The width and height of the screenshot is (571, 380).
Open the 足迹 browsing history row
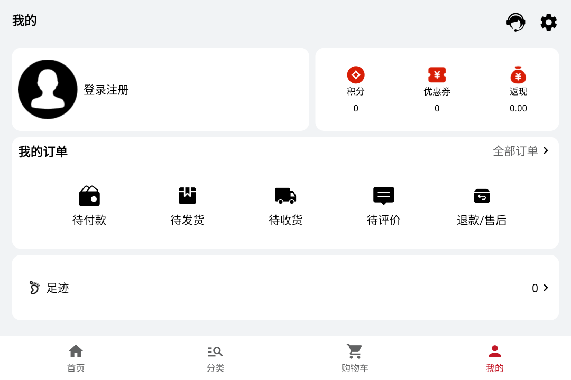[285, 288]
